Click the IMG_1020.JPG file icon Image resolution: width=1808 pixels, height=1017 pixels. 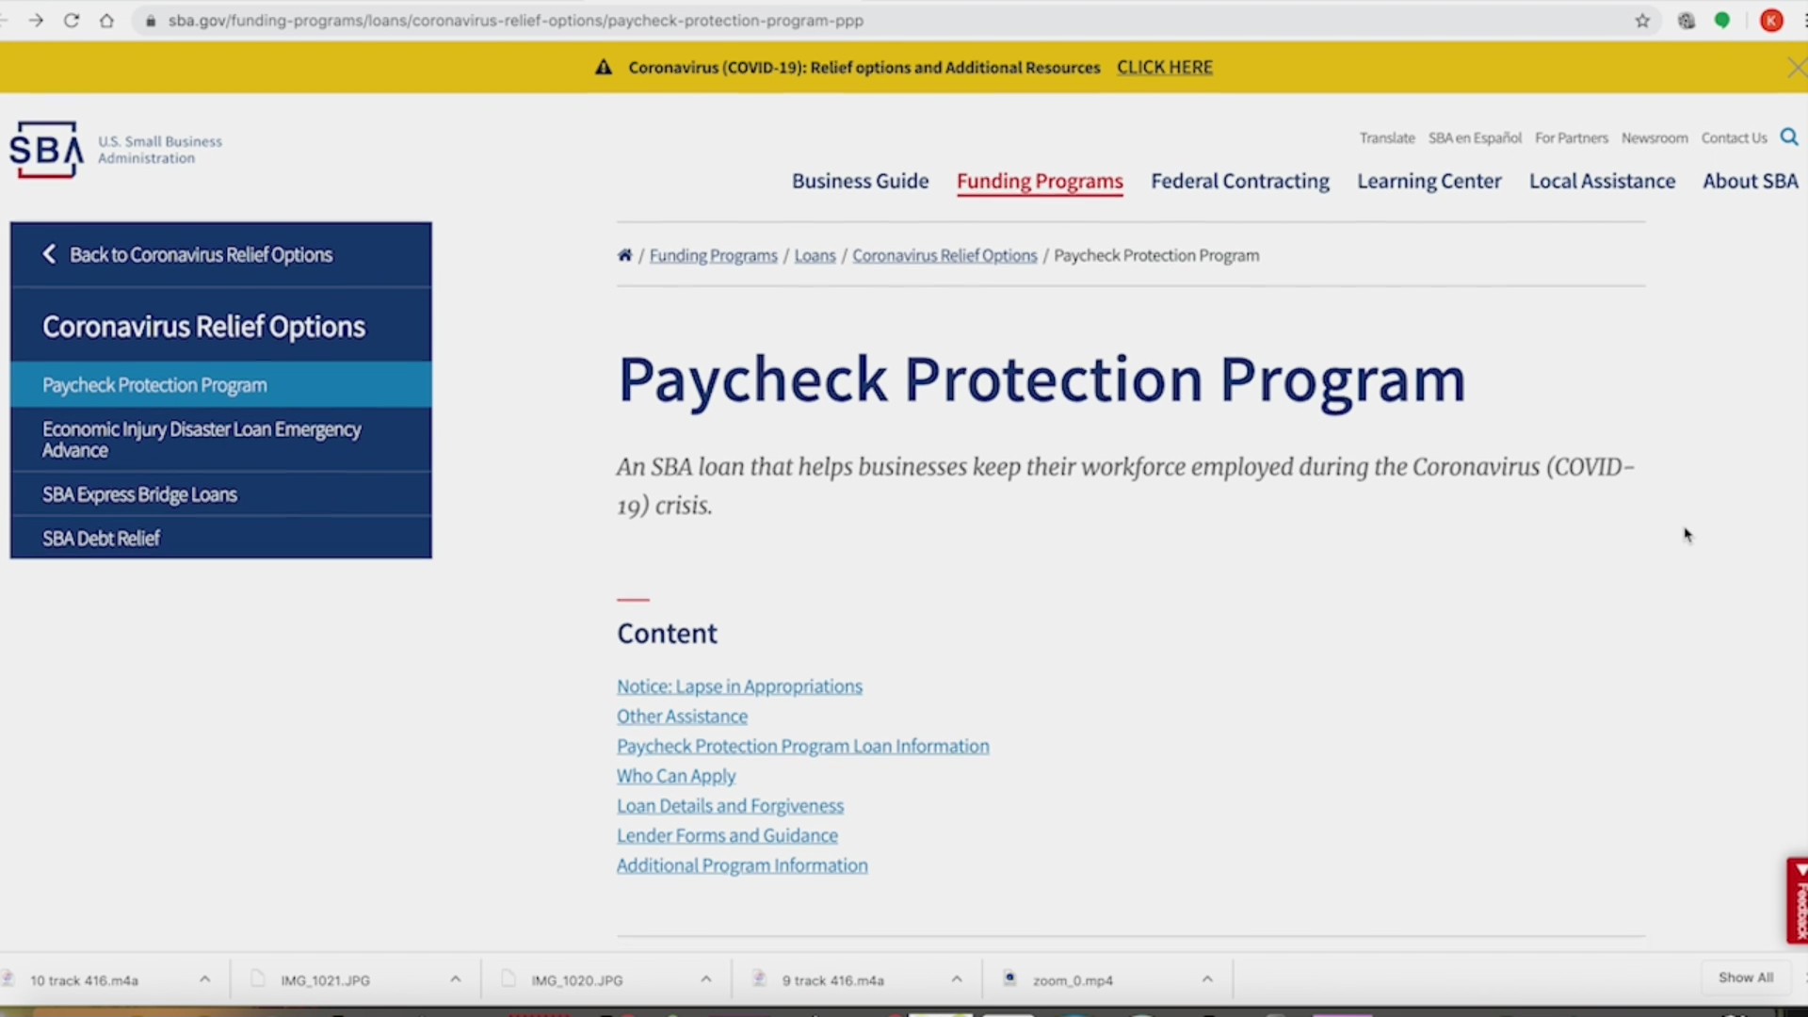pos(508,978)
